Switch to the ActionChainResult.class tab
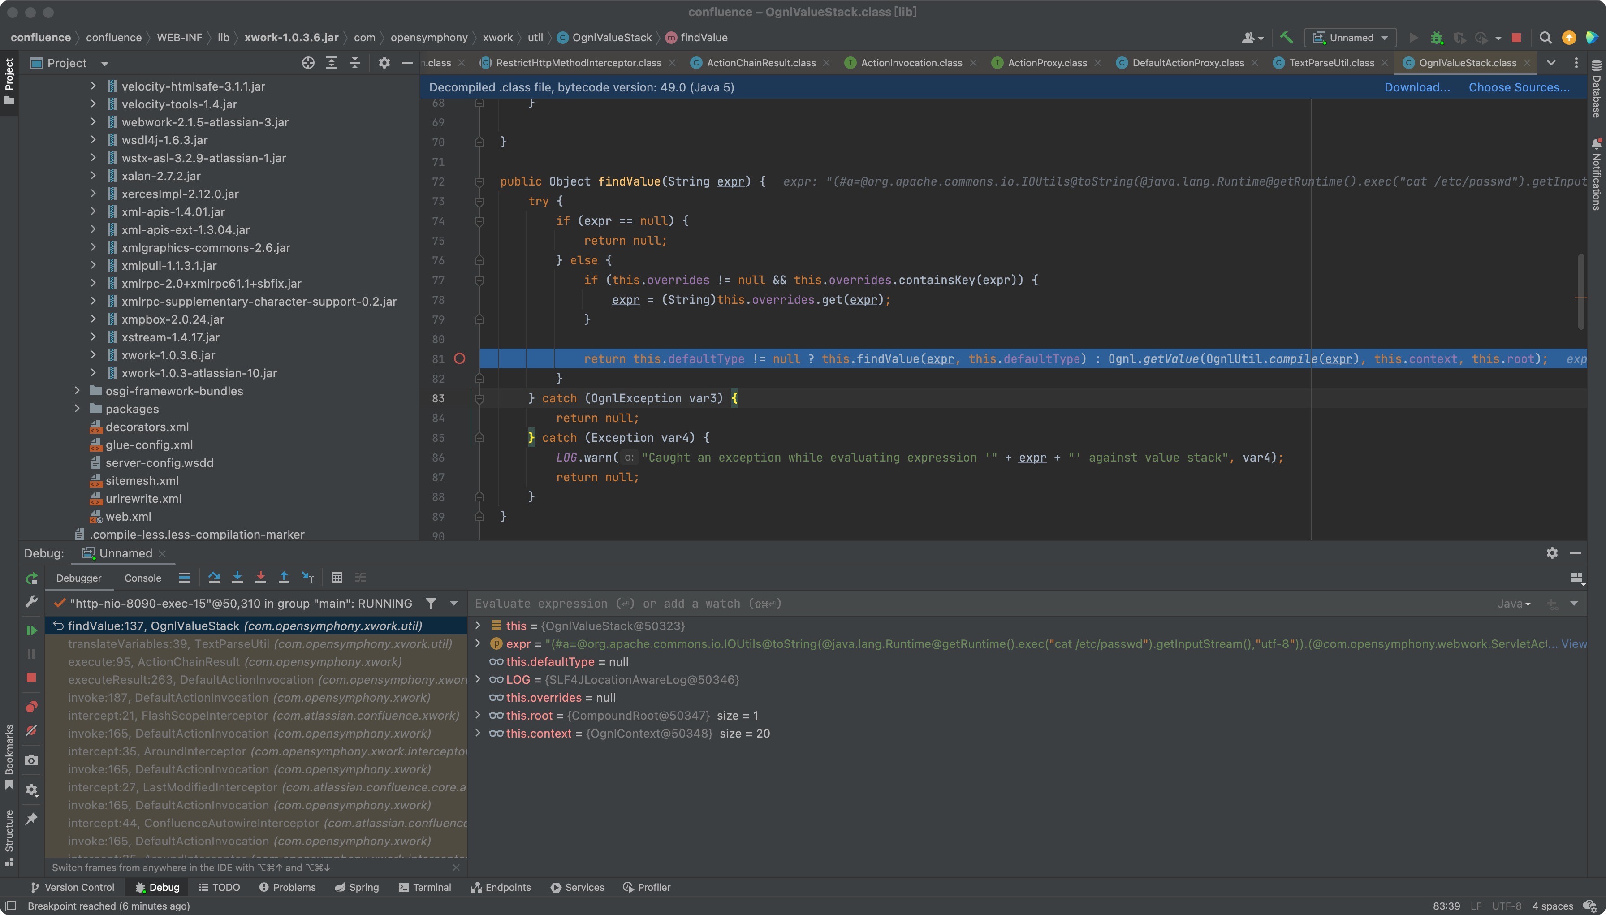Image resolution: width=1606 pixels, height=915 pixels. coord(760,63)
